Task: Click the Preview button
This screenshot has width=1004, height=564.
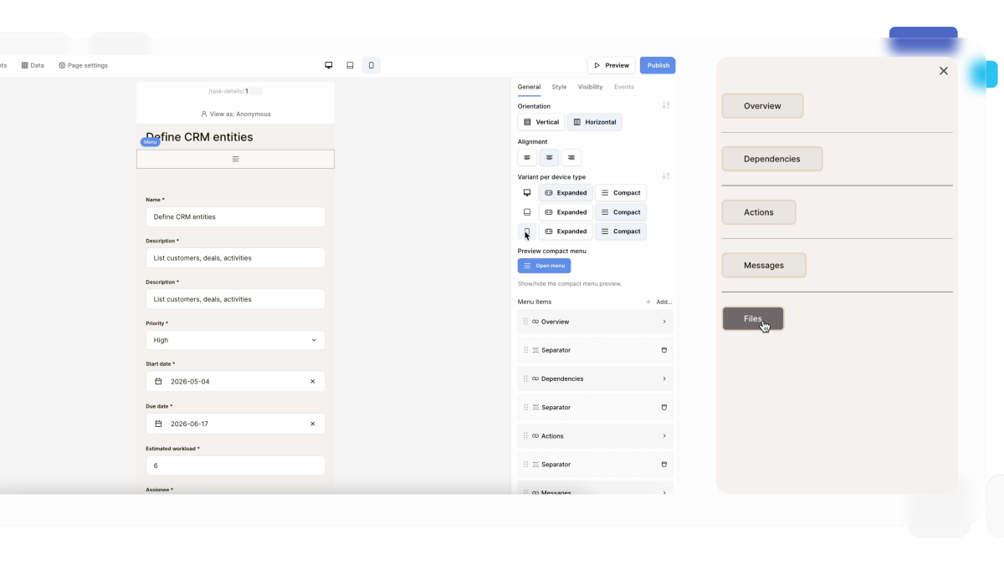Action: [611, 65]
